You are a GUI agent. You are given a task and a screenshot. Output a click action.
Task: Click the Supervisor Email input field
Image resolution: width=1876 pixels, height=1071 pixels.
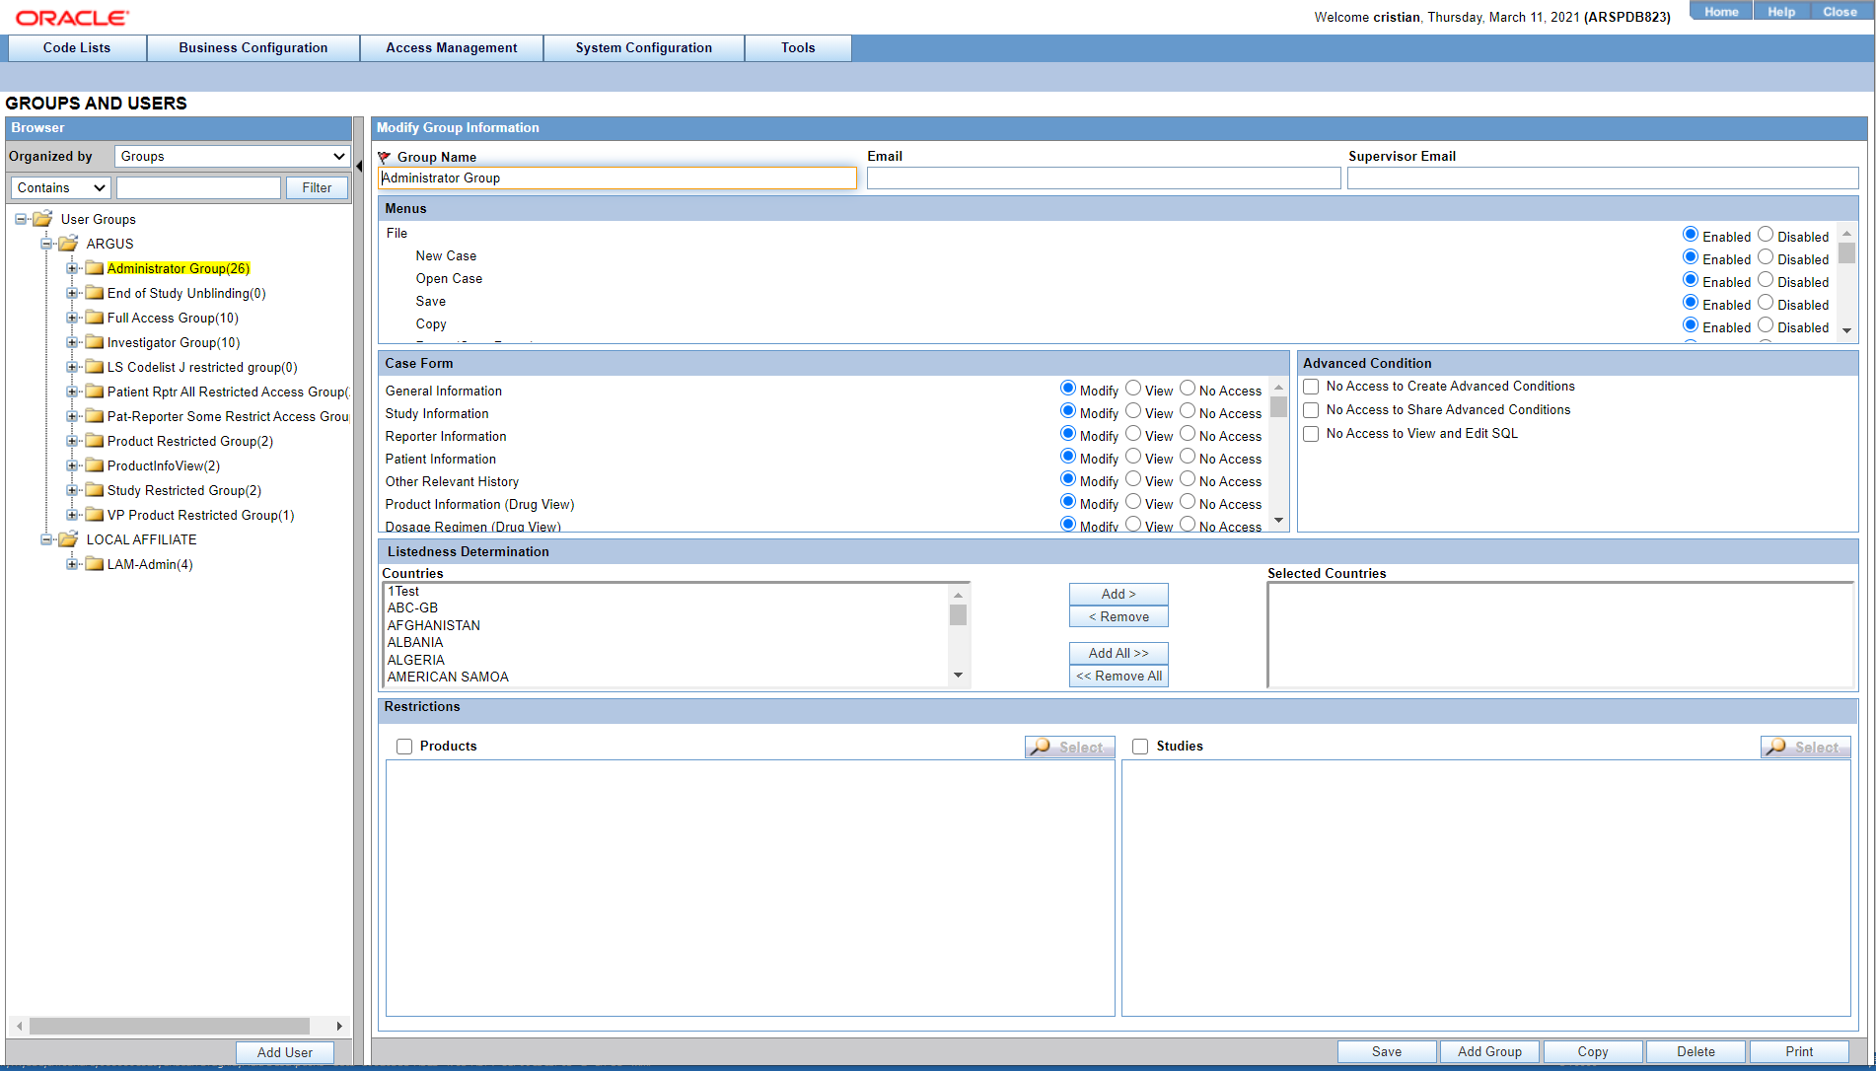click(1603, 178)
